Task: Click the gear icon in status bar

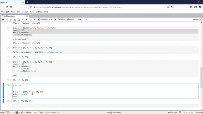Action: pyautogui.click(x=22, y=113)
